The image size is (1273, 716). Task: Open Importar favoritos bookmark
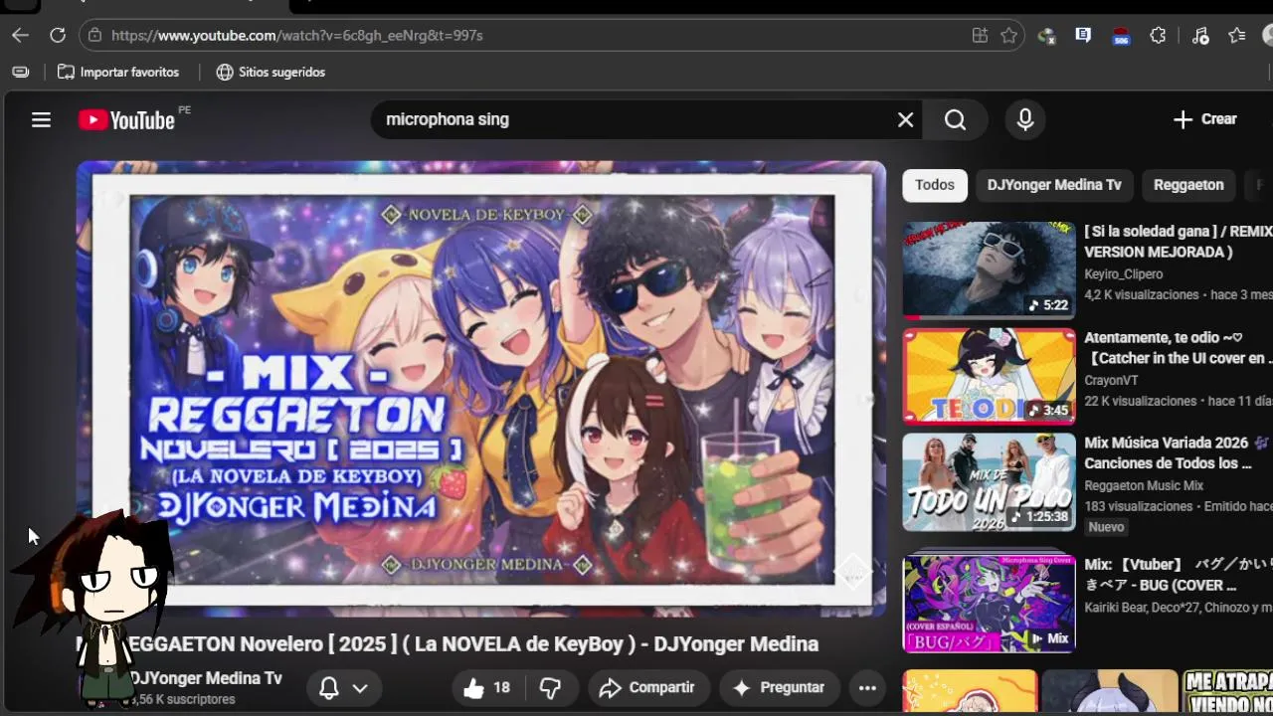tap(118, 72)
